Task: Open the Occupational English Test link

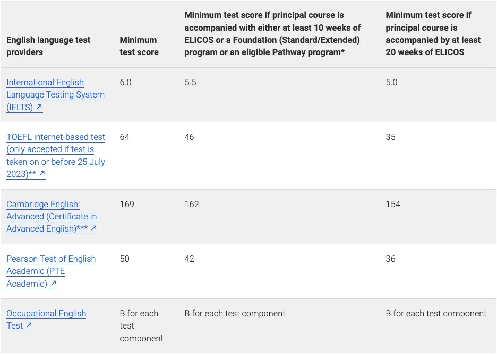Action: click(x=46, y=320)
